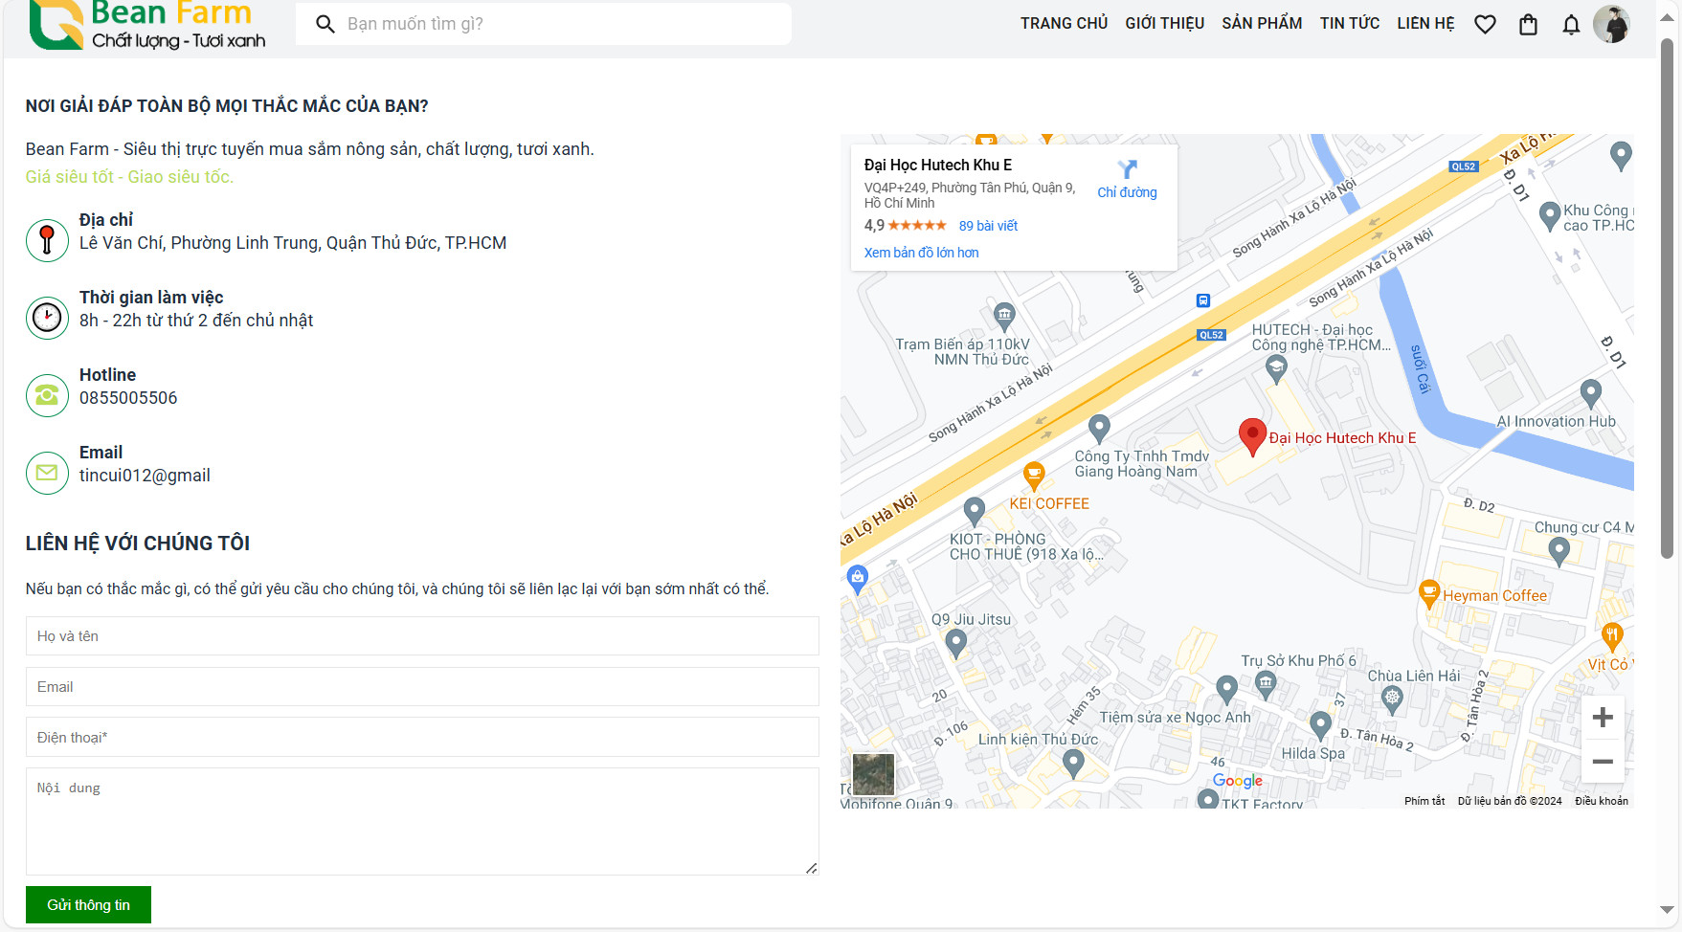Click the Khu Công nghệ cao TP.HCM pin
Viewport: 1682px width, 932px height.
coord(1550,216)
